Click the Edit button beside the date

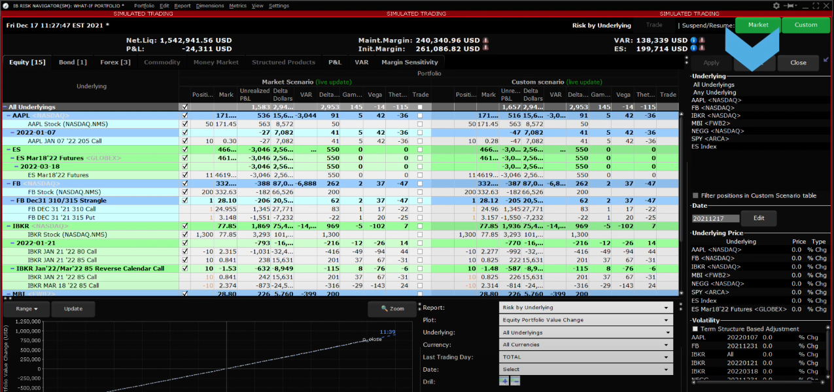[x=759, y=218]
